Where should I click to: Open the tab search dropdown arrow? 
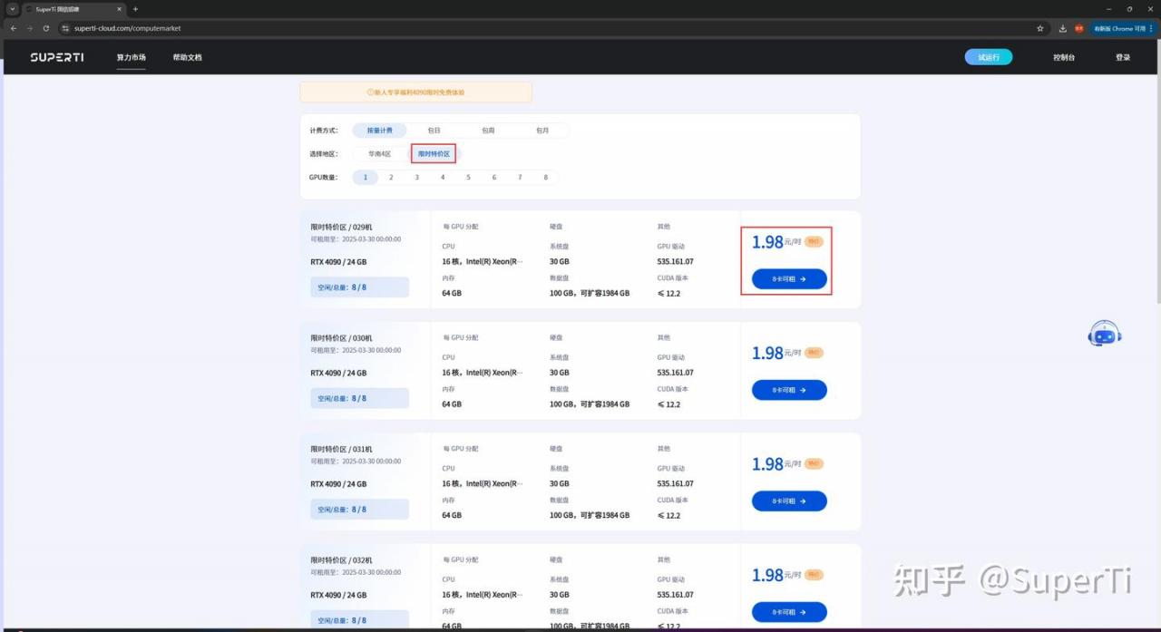[13, 9]
